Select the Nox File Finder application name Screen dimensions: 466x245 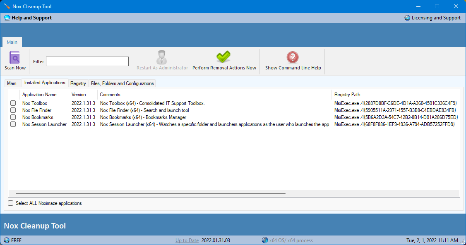tap(37, 110)
